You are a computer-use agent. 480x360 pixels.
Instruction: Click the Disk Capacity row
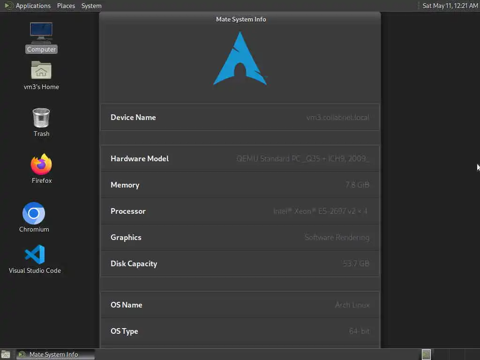(240, 263)
